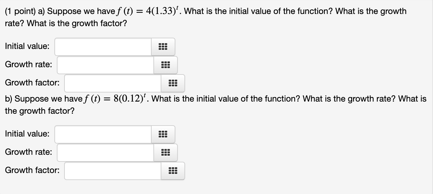433x194 pixels.
Task: Open equation editor for part a Growth factor
Action: (173, 83)
